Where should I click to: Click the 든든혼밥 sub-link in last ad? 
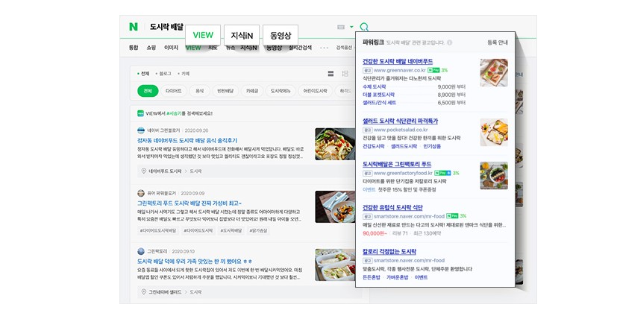pyautogui.click(x=372, y=277)
